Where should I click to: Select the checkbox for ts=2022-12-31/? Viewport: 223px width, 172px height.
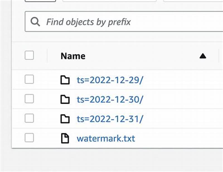click(29, 119)
